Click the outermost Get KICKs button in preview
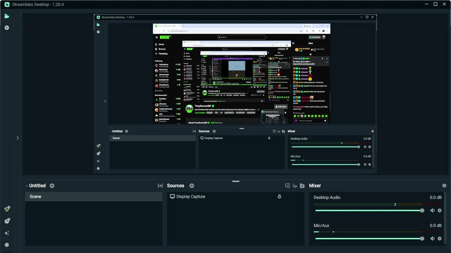 pos(315,37)
